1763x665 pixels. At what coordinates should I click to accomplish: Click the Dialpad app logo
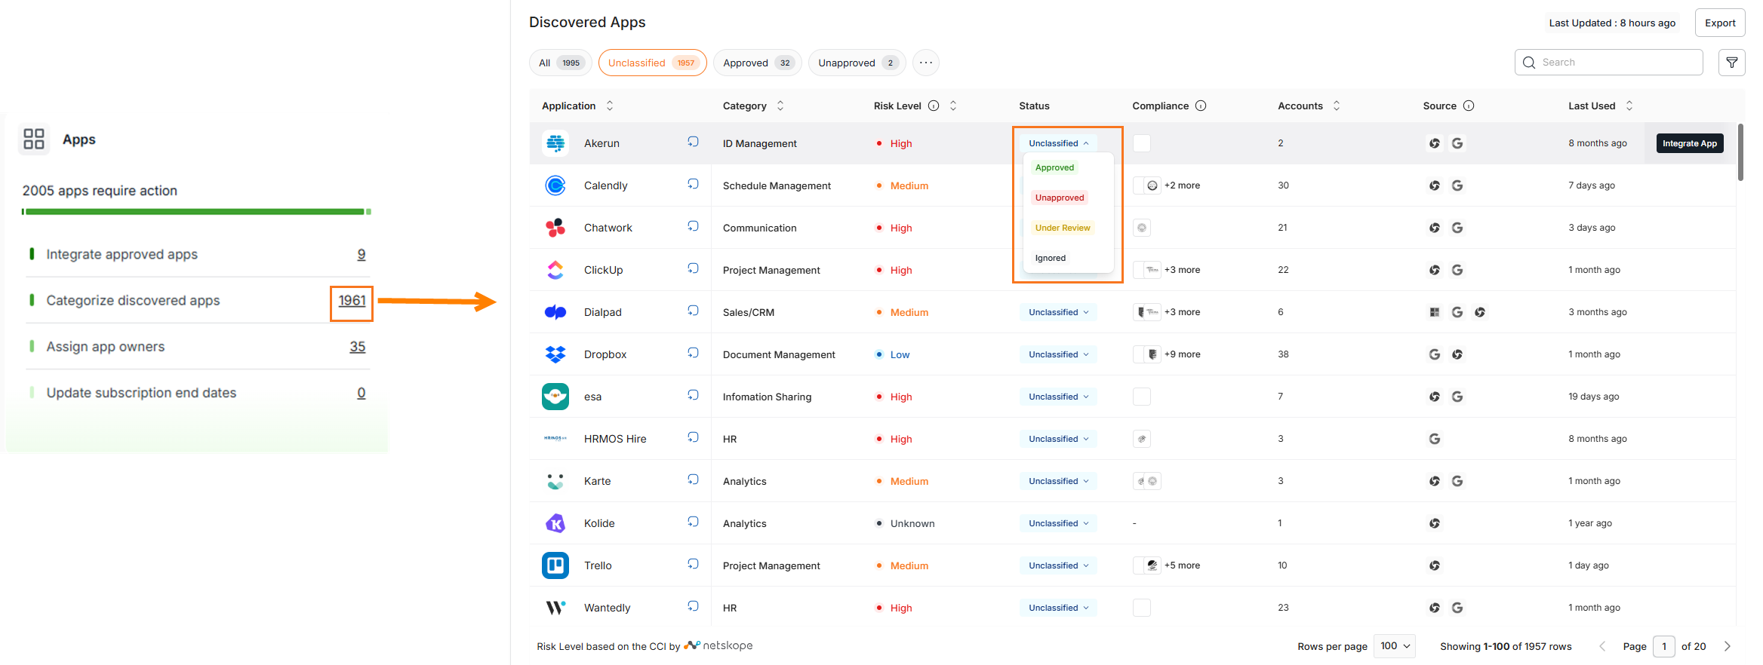coord(555,311)
